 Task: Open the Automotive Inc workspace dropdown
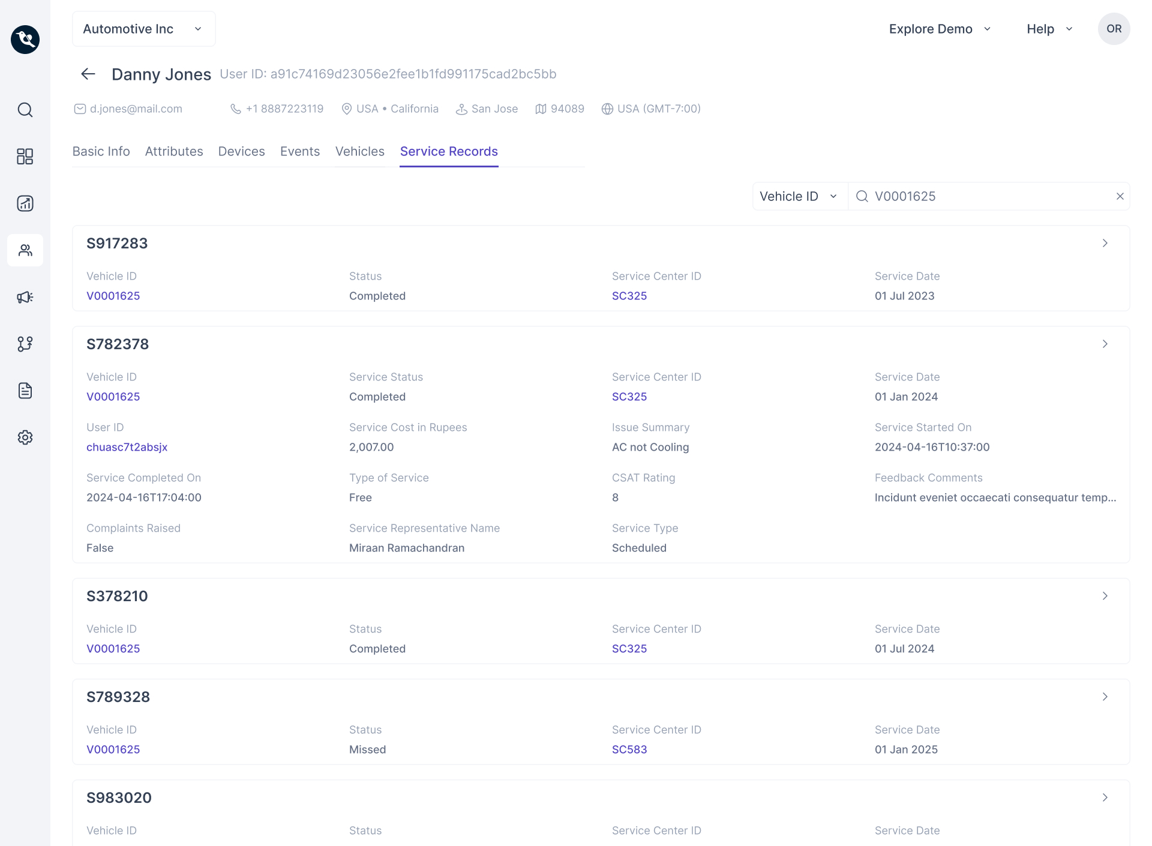[x=143, y=29]
